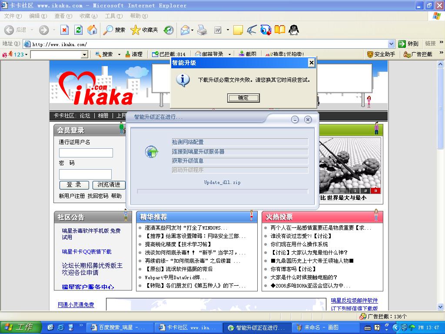The image size is (445, 334).
Task: Open the 瑞星卡卡QQ表情下载 link
Action: (86, 252)
